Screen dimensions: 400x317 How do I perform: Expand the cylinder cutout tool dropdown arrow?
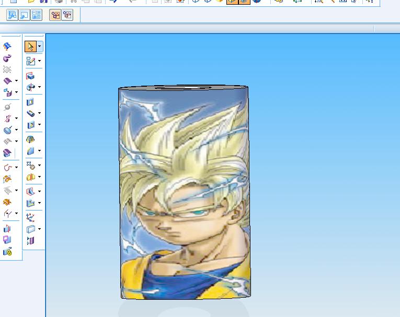coord(40,113)
